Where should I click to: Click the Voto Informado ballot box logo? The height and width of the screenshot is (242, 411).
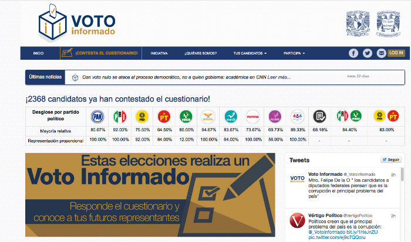(77, 22)
